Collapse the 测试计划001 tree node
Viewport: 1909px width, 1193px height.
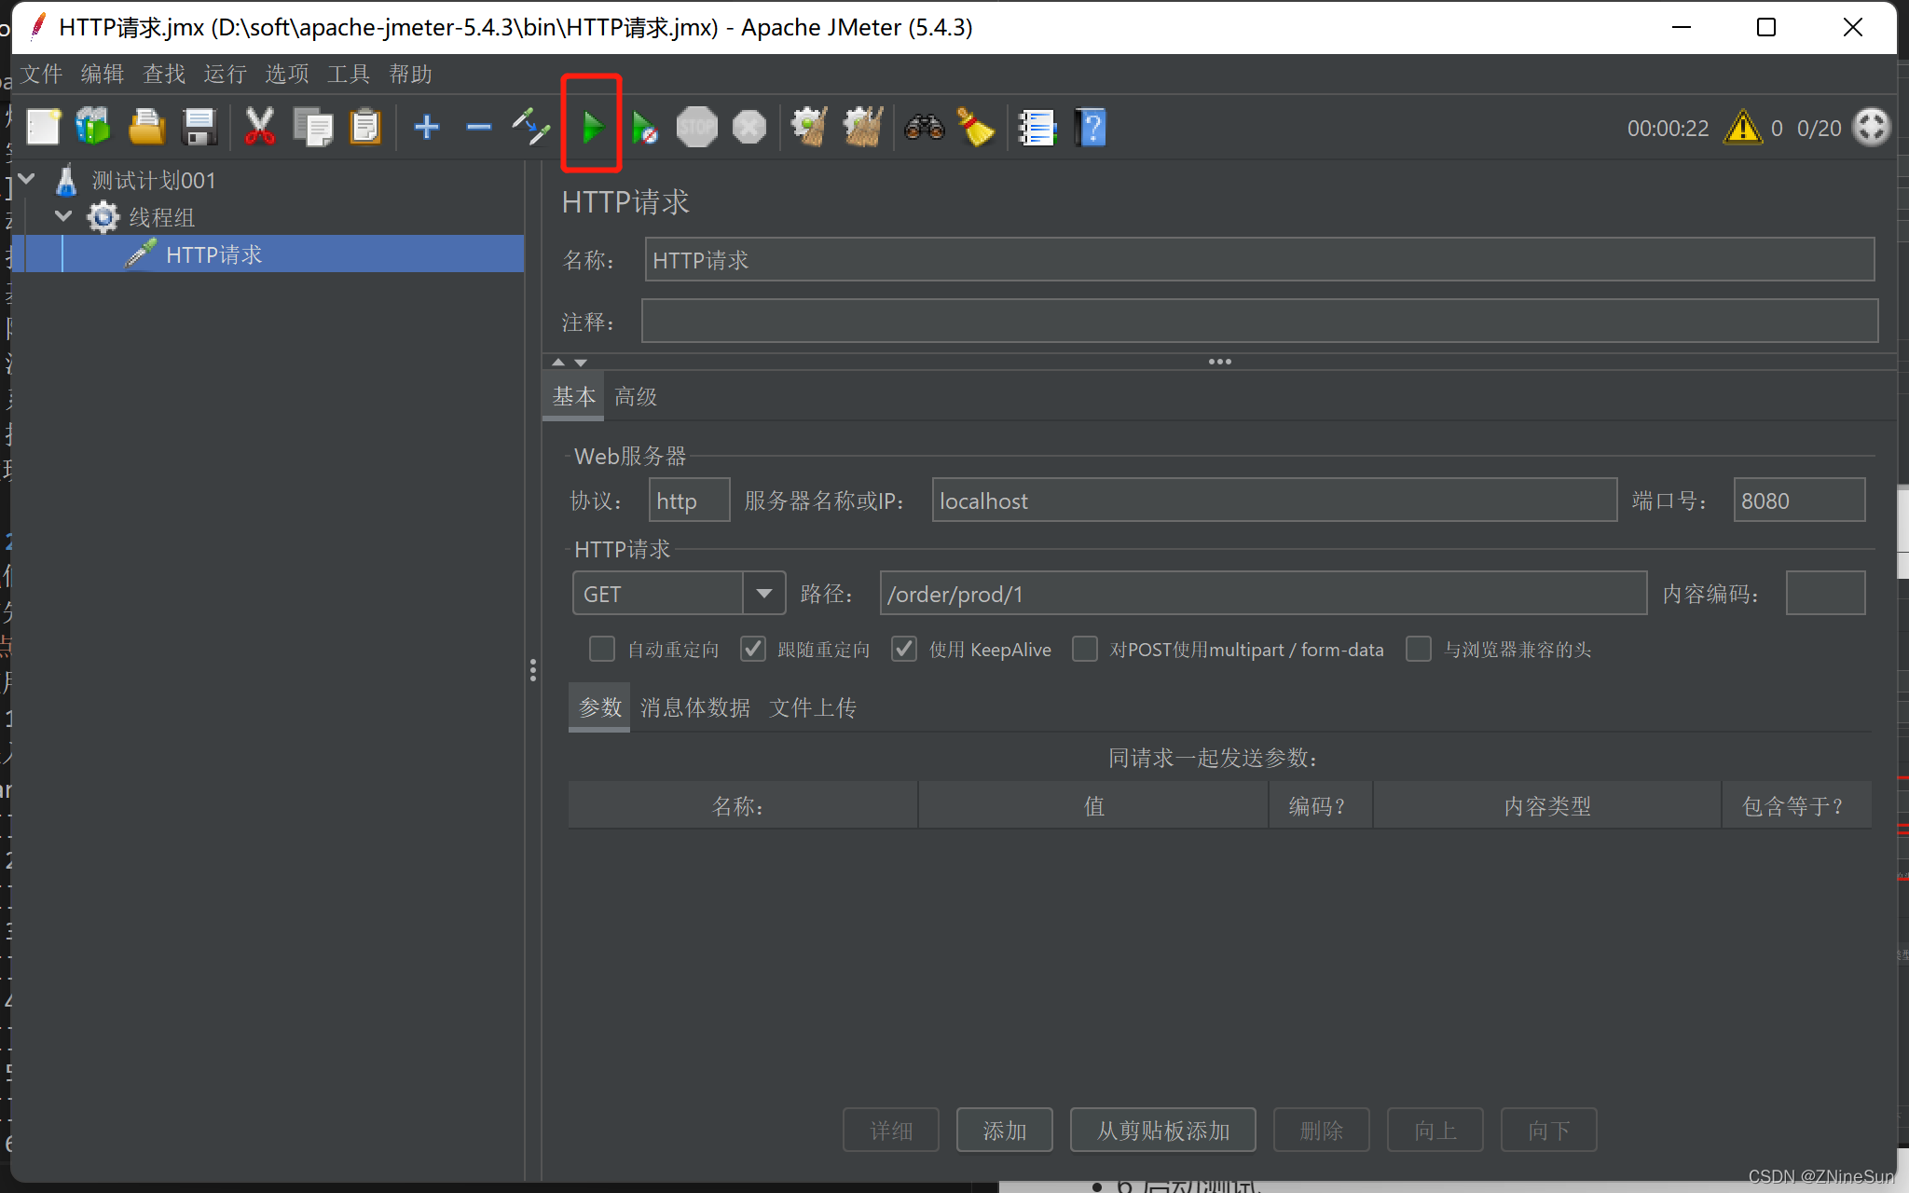pyautogui.click(x=26, y=179)
